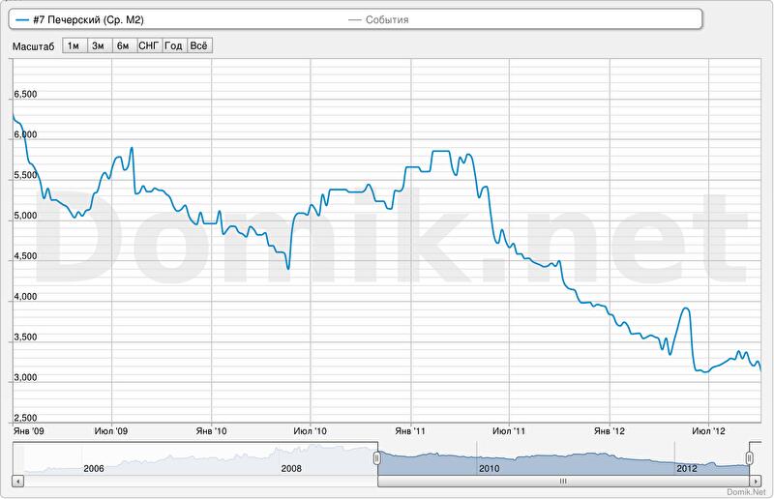Click the 2010 label in the navigator
The image size is (774, 499).
[489, 468]
